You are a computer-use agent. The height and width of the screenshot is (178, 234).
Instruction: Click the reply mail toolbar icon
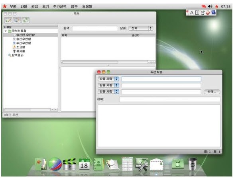click(x=17, y=20)
